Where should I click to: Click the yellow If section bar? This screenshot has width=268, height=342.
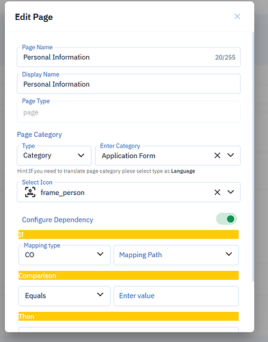(x=129, y=235)
